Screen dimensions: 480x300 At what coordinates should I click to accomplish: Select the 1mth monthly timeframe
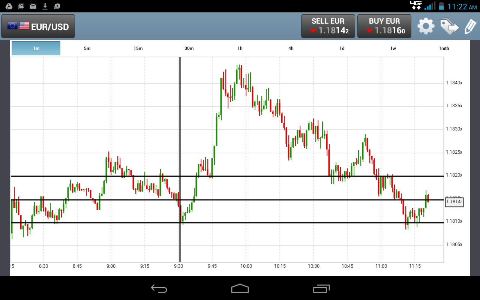[444, 48]
